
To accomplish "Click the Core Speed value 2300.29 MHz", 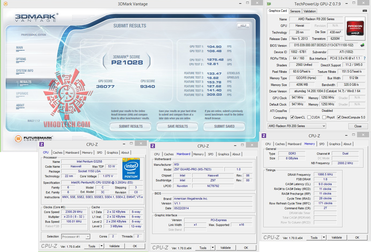I will click(x=74, y=212).
